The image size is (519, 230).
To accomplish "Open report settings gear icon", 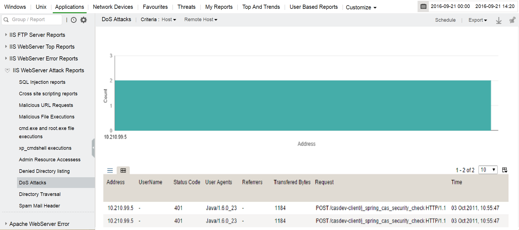I will click(x=84, y=20).
